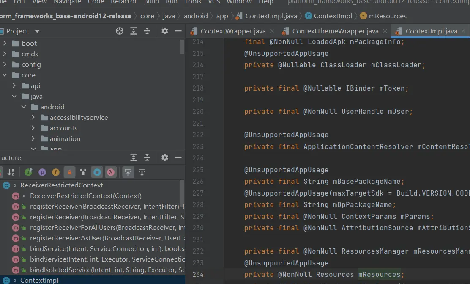The height and width of the screenshot is (284, 470).
Task: Toggle Show Lambdas filter in Structure
Action: tap(111, 172)
